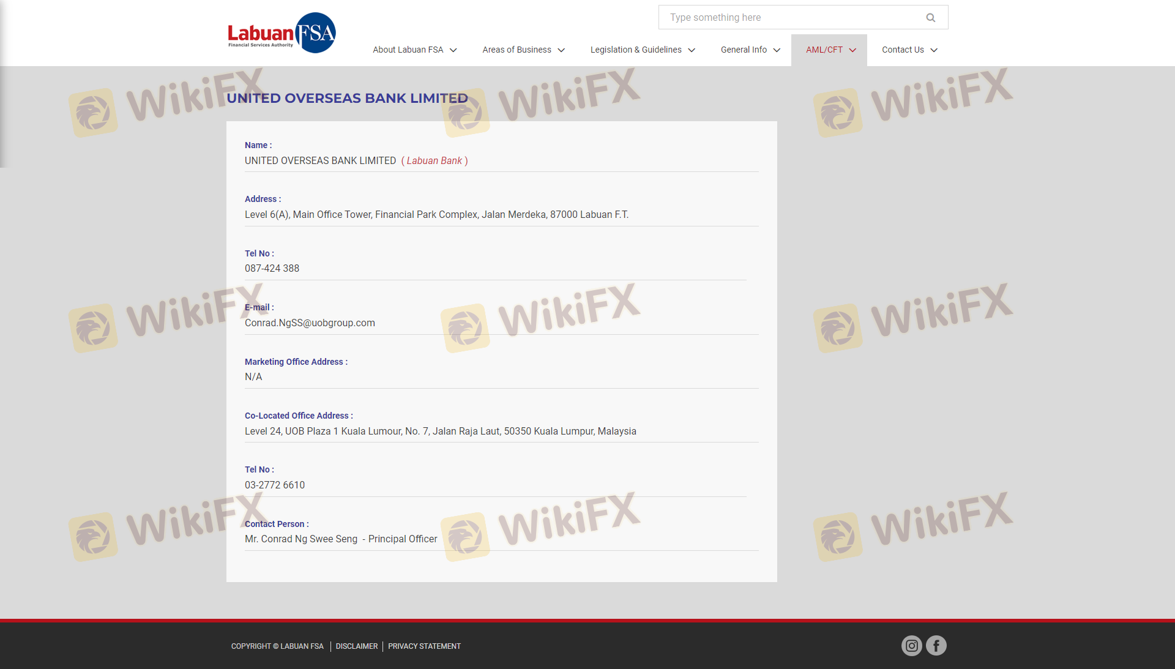Click the Level 6(A) Main Office address
This screenshot has height=669, width=1175.
(436, 215)
